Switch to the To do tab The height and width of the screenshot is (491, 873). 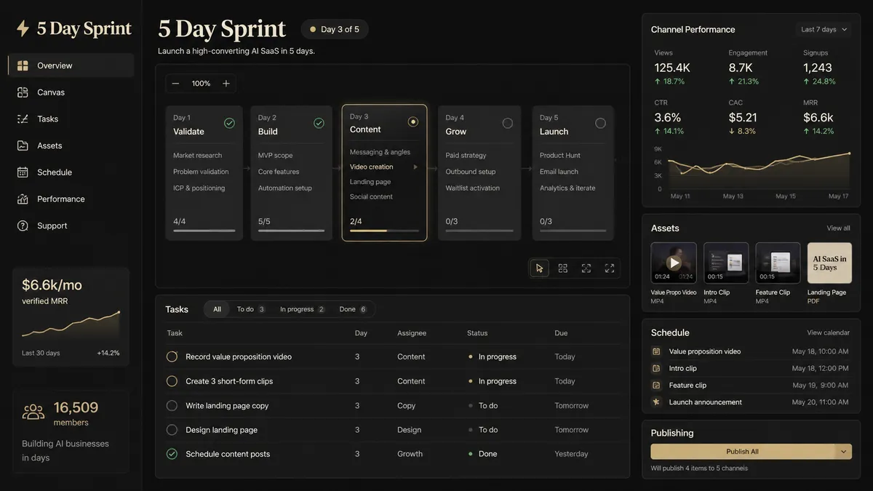[x=251, y=309]
